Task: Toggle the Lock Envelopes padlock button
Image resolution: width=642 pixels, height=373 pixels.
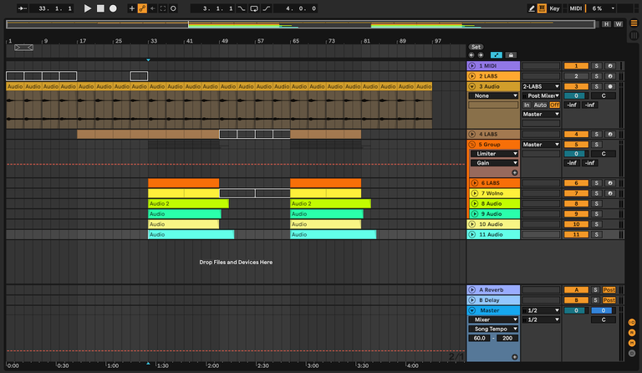Action: click(511, 55)
